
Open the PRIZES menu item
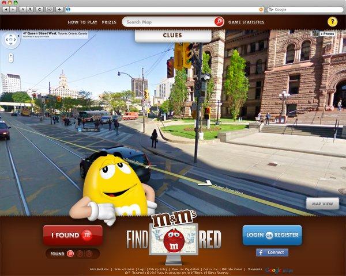109,22
